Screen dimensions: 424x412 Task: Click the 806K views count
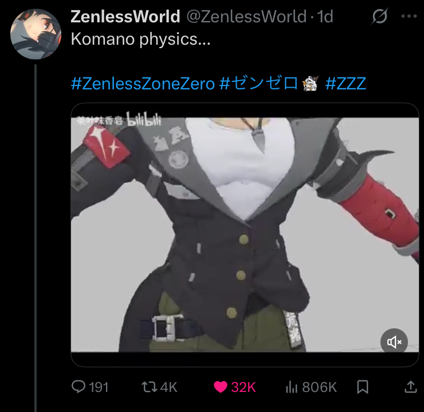[319, 387]
